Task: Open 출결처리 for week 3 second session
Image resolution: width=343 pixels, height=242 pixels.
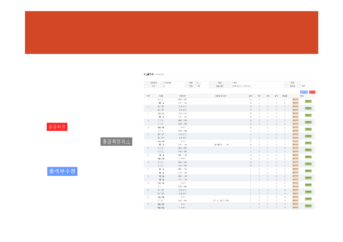Action: [295, 117]
